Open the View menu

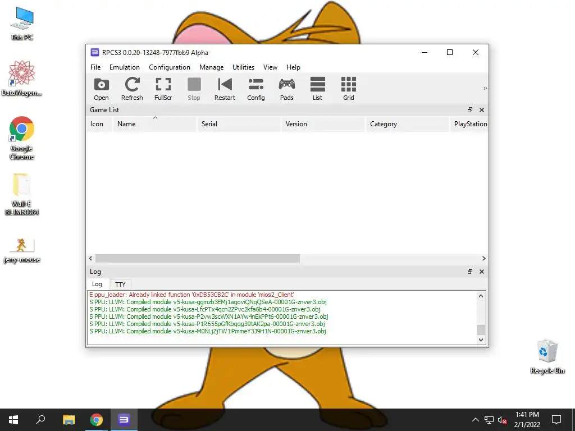click(270, 67)
